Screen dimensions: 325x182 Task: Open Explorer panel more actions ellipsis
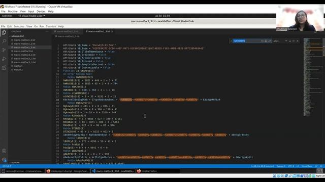(x=47, y=31)
